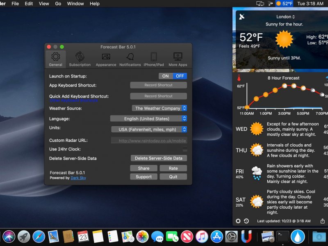Click the thermometer icon by 8 Hour Forecast
Image resolution: width=328 pixels, height=246 pixels.
tap(239, 78)
